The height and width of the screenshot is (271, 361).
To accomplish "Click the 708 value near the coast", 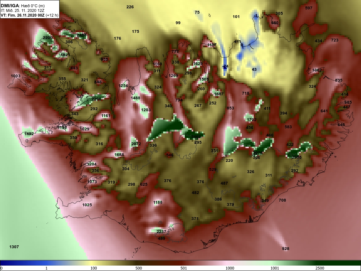I will (282, 200).
